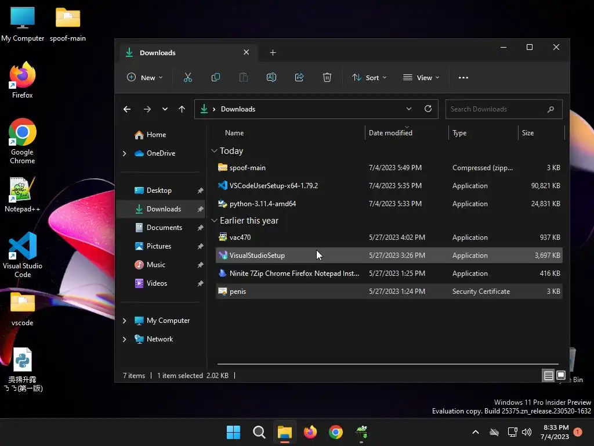Select VSCodeUserSetup-x64-1.79.2 file
Image resolution: width=594 pixels, height=446 pixels.
click(x=389, y=186)
